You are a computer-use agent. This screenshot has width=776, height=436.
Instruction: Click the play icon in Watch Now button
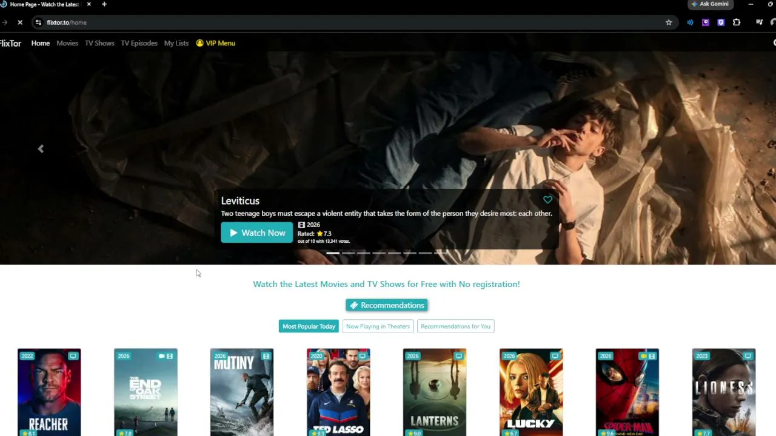tap(233, 233)
